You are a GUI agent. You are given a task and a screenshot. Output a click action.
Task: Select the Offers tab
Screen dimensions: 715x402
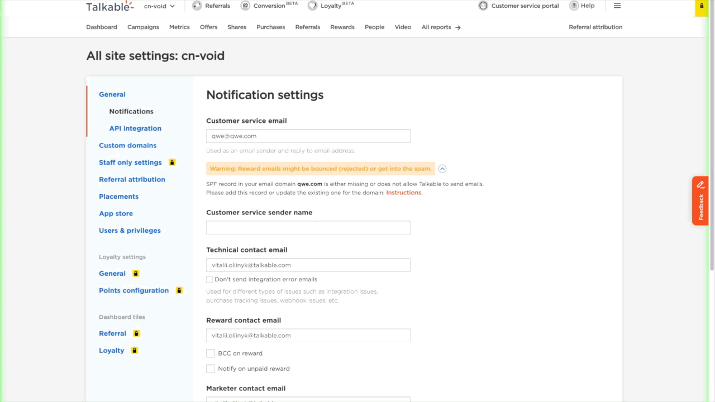pos(208,27)
